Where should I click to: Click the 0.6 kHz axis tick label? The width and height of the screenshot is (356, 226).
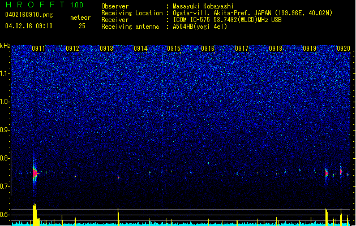pos(5,215)
